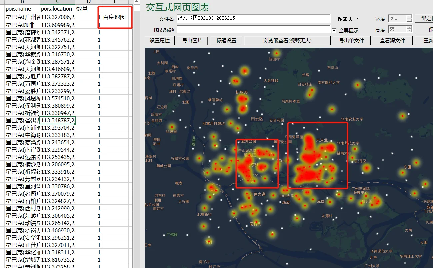The width and height of the screenshot is (433, 268).
Task: Click the 华南农业大学 map label
Action: [352, 119]
